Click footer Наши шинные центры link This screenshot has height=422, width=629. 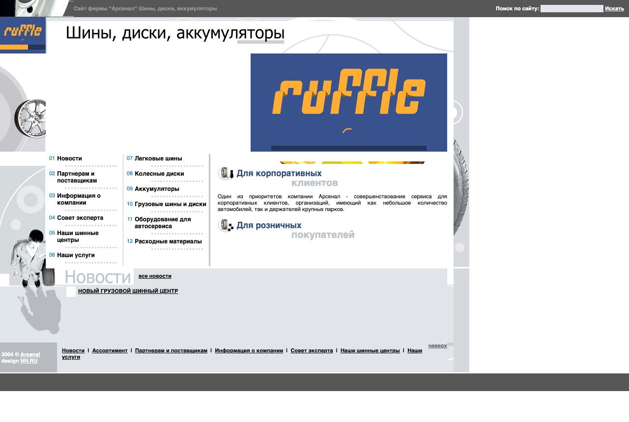point(370,351)
